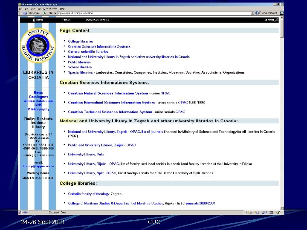
Task: Open the Communicator menu
Action: point(50,9)
